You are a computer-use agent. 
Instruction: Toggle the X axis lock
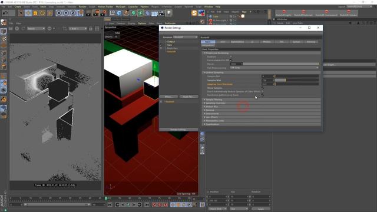tap(59, 13)
